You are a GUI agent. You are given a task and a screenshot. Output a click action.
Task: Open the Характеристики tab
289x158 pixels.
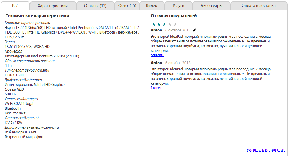click(53, 6)
